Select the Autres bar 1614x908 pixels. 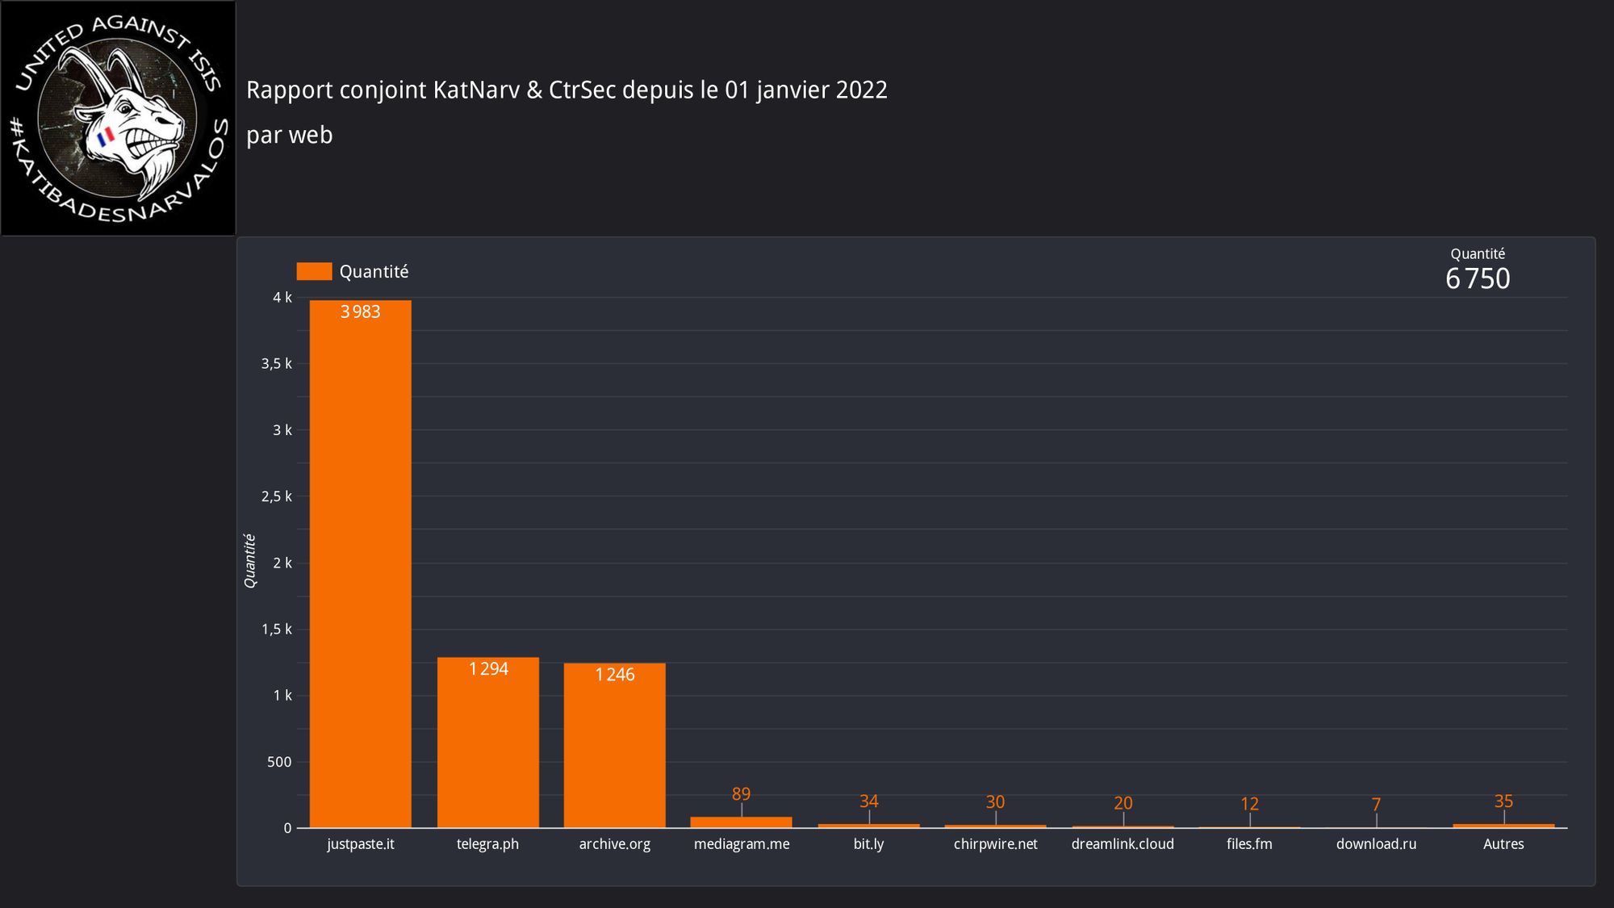(x=1503, y=826)
